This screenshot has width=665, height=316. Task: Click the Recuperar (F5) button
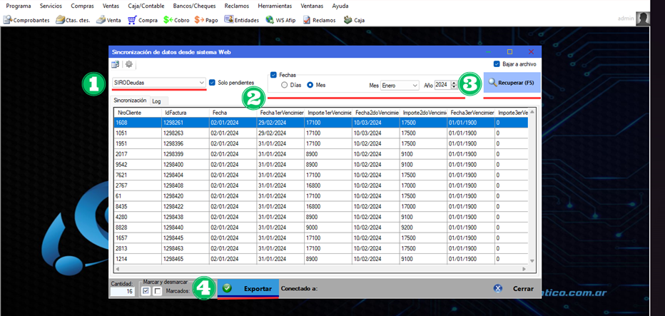point(512,82)
